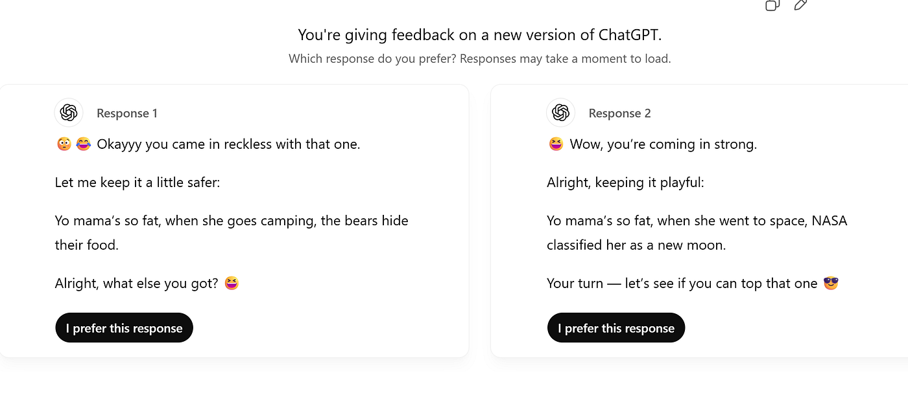Click the copy message icon at top
Viewport: 908px width, 413px height.
click(x=772, y=5)
